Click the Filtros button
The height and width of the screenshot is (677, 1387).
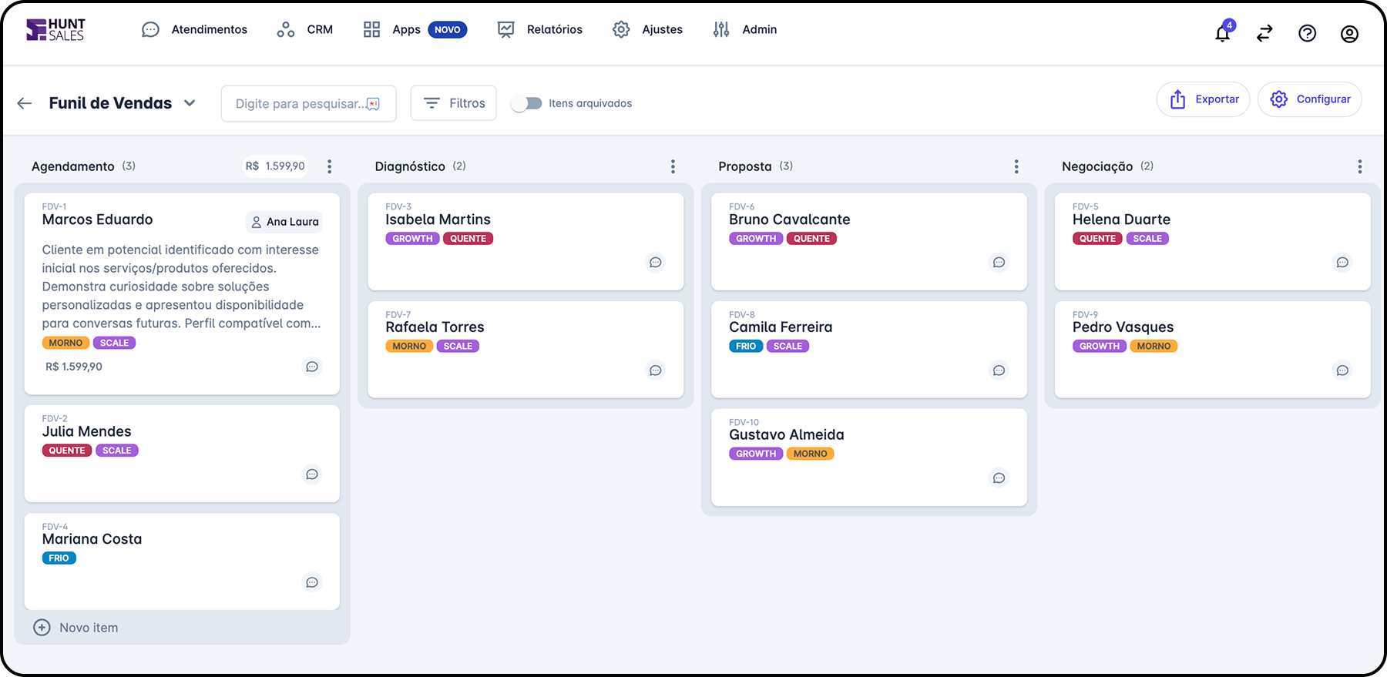click(454, 103)
